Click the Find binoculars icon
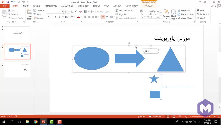 [198, 10]
